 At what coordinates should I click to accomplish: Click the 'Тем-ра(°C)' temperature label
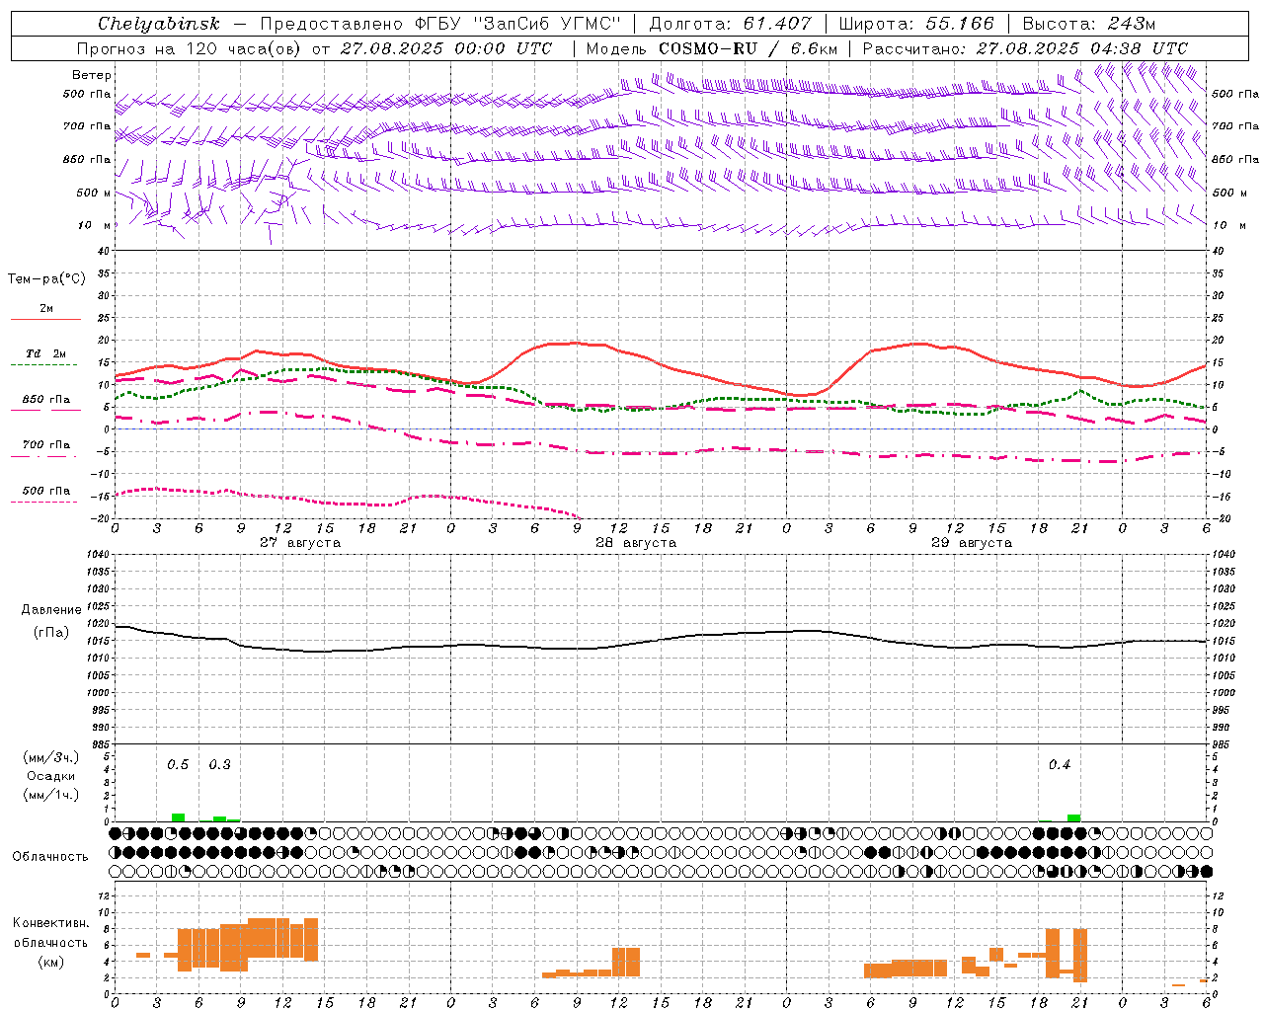click(x=46, y=279)
